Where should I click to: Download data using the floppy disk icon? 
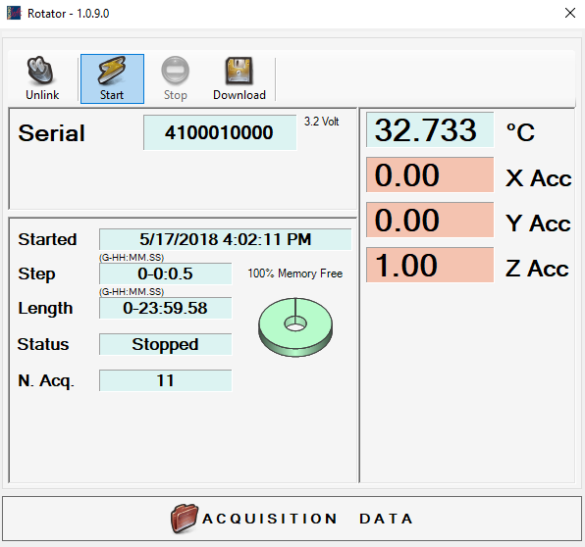tap(239, 71)
